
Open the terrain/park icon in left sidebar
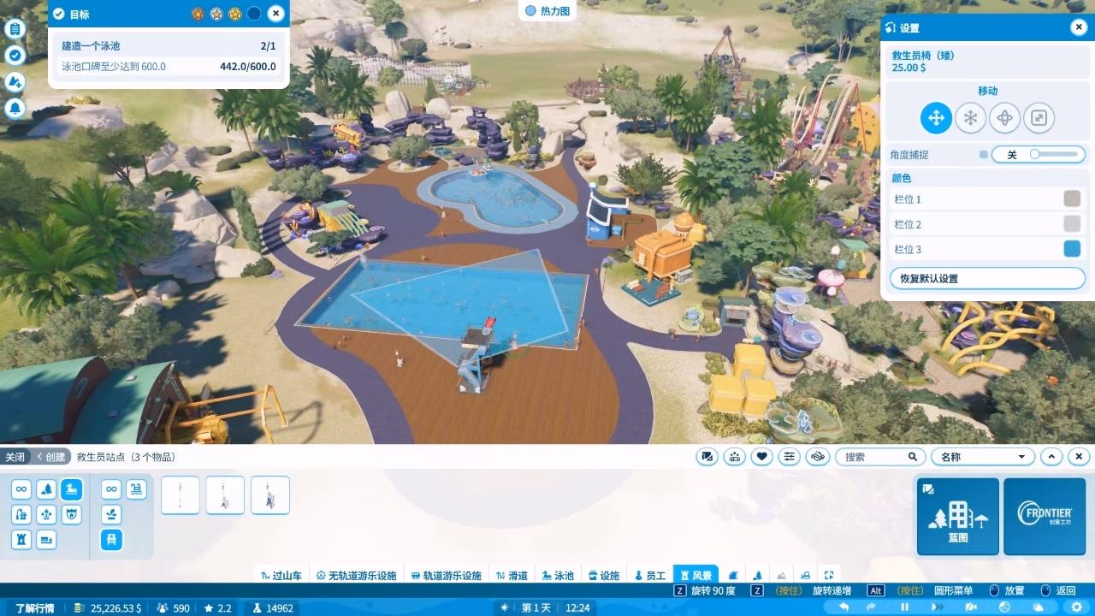(x=15, y=81)
